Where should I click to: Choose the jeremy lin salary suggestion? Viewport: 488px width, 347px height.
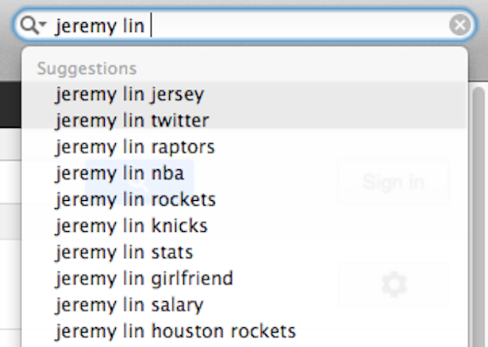(244, 305)
